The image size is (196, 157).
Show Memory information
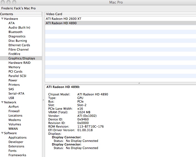pyautogui.click(x=14, y=67)
